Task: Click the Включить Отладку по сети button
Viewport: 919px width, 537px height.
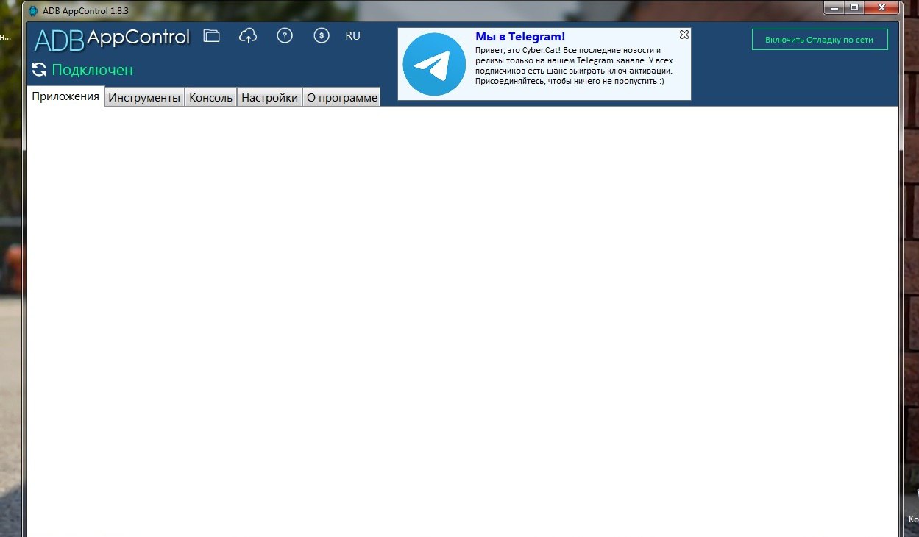Action: pos(820,40)
